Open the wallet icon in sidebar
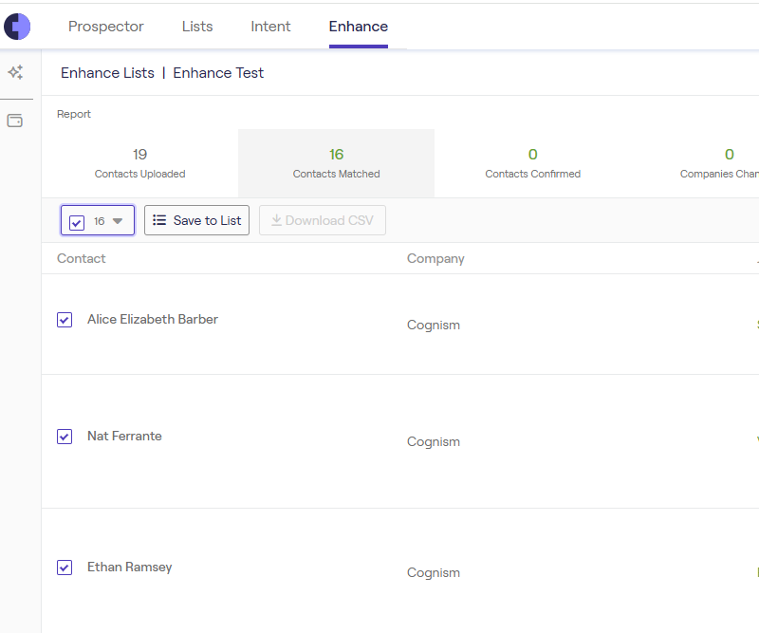Viewport: 759px width, 633px height. point(15,121)
